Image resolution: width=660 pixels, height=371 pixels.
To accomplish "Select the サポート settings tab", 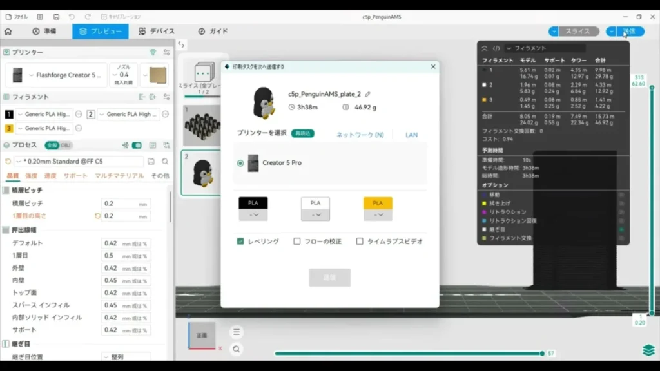I will (x=75, y=176).
